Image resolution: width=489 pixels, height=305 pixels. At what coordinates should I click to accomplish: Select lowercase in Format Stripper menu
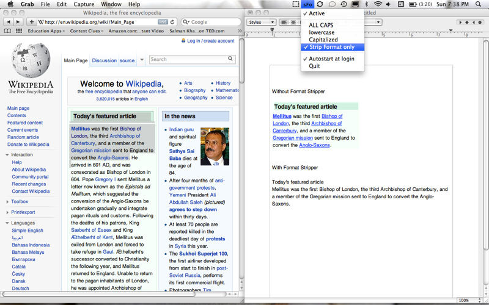tap(333, 32)
